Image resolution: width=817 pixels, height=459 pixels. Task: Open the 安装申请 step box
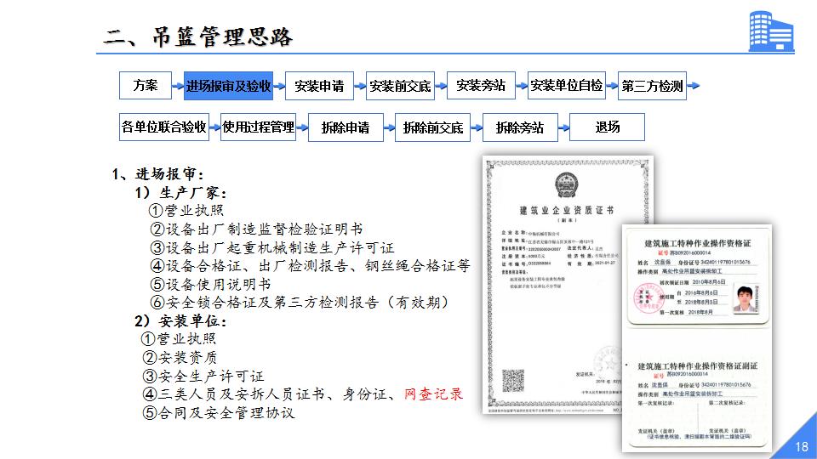(x=319, y=86)
